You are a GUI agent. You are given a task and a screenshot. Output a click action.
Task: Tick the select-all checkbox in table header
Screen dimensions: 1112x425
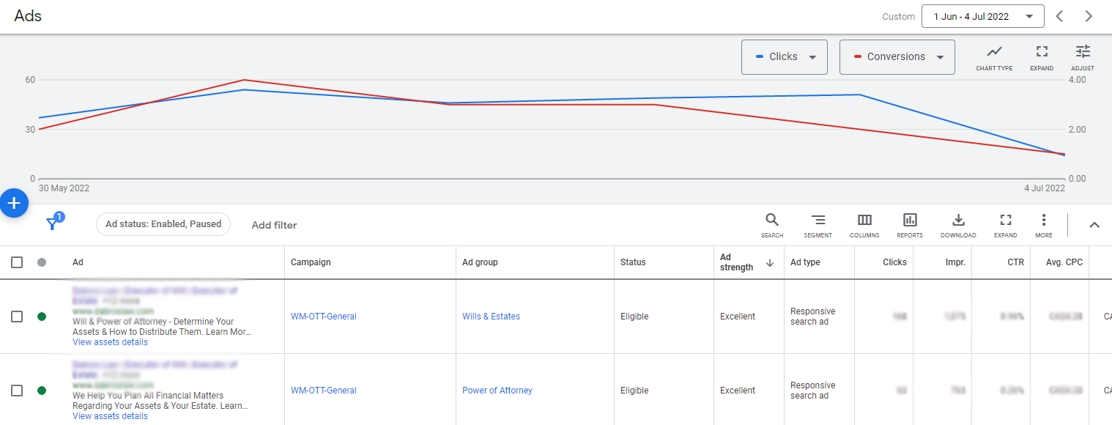click(17, 262)
